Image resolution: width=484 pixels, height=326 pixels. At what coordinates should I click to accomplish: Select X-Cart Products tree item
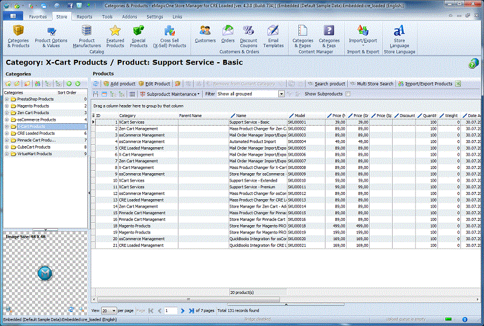tap(31, 126)
